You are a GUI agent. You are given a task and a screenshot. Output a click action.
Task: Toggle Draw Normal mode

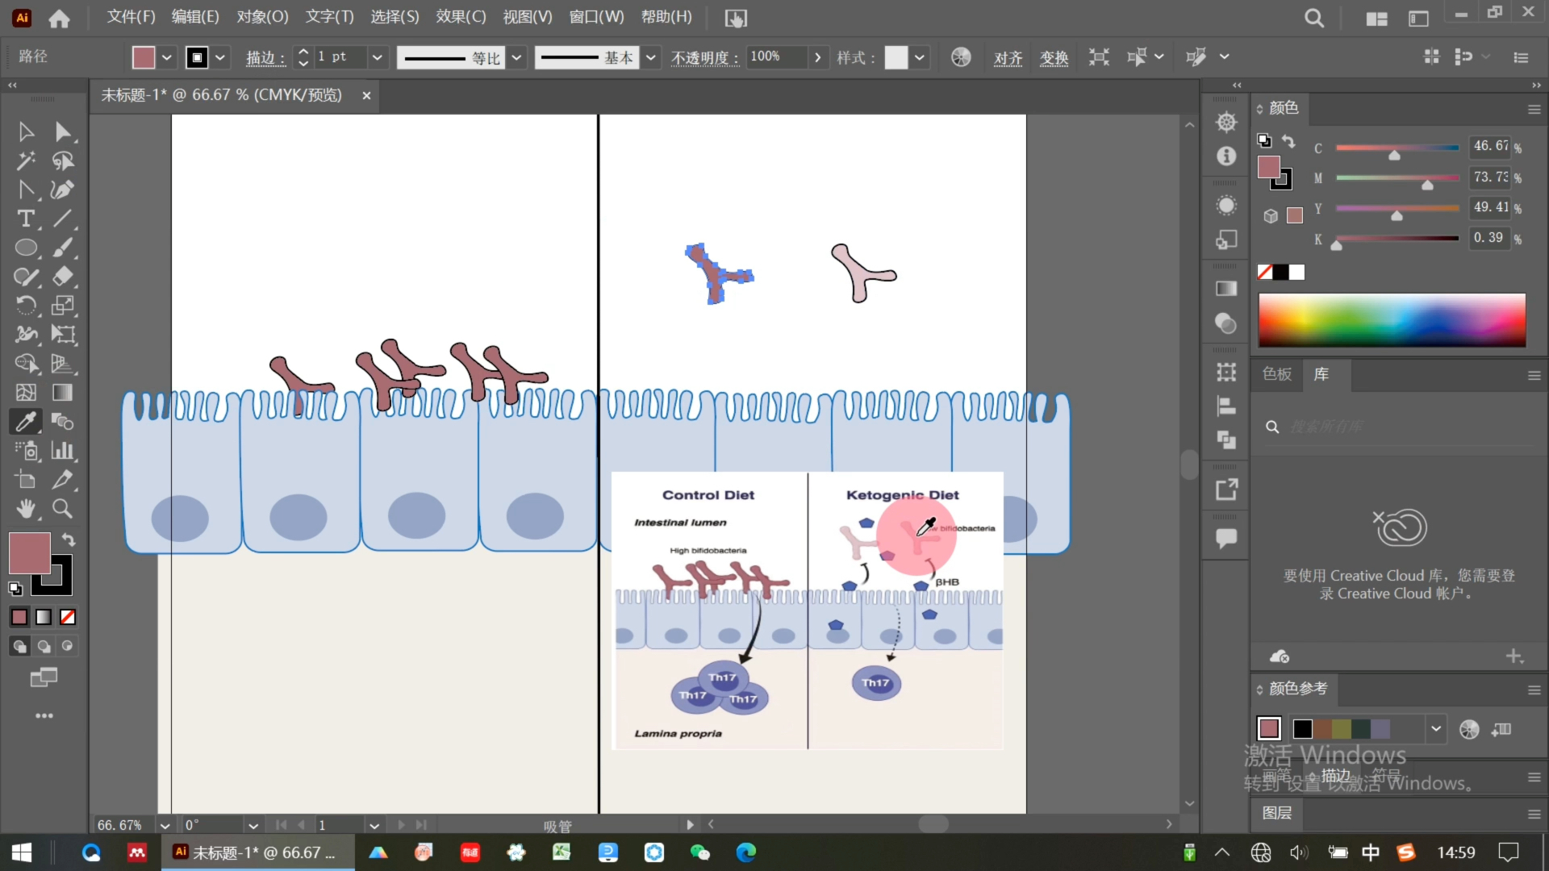point(19,646)
